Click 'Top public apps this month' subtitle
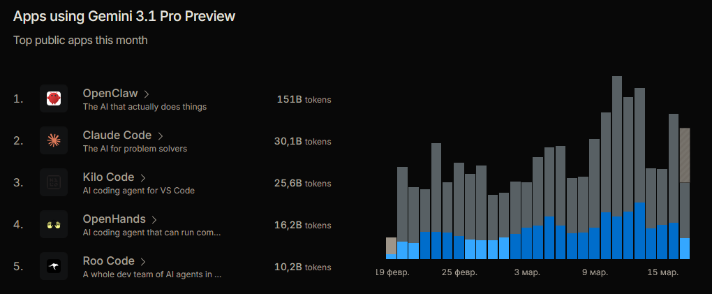 point(80,40)
